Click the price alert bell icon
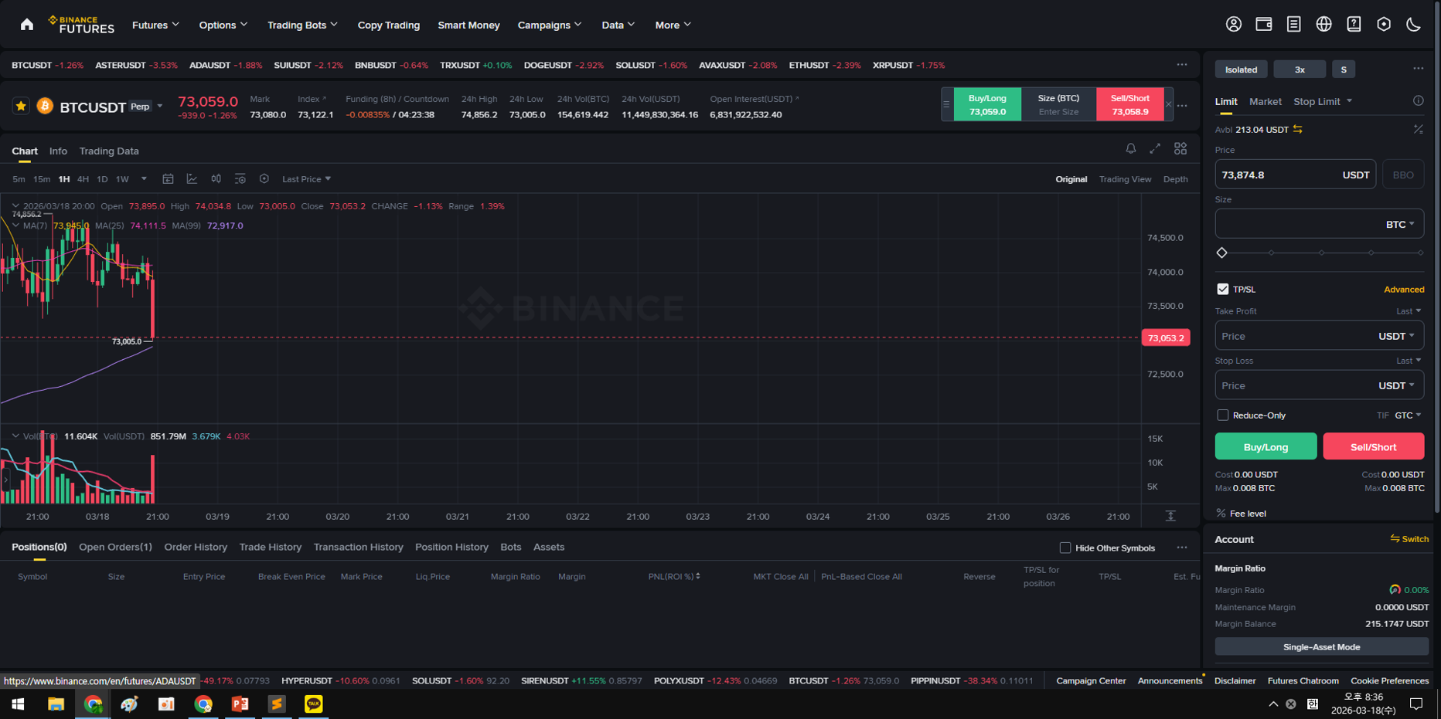The width and height of the screenshot is (1441, 719). click(1130, 148)
